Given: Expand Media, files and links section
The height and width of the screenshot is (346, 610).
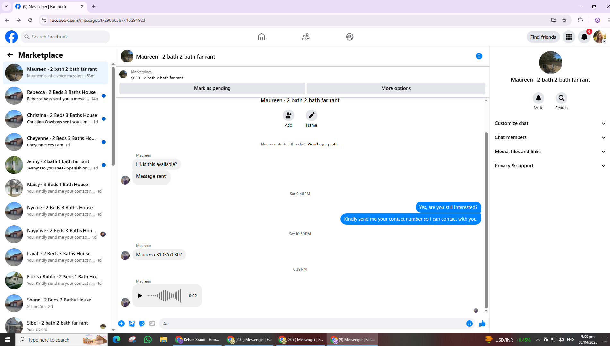Looking at the screenshot, I should point(550,152).
